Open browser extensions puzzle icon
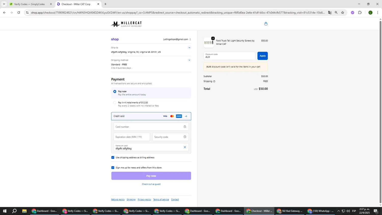Viewport: 382px width, 215px height. (360, 12)
